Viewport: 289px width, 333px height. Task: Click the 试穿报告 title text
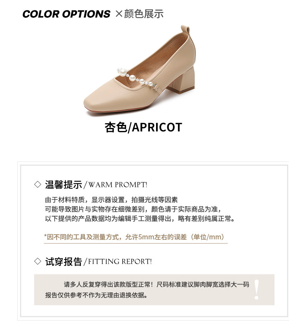(x=64, y=261)
